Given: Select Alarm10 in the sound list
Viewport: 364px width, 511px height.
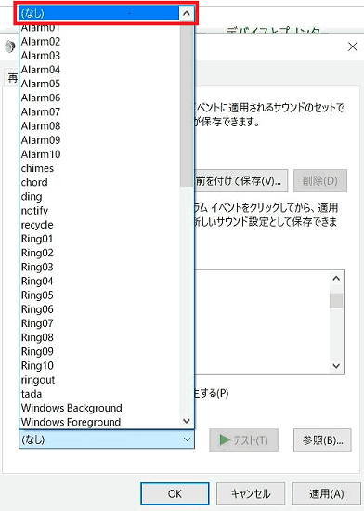Looking at the screenshot, I should (99, 154).
